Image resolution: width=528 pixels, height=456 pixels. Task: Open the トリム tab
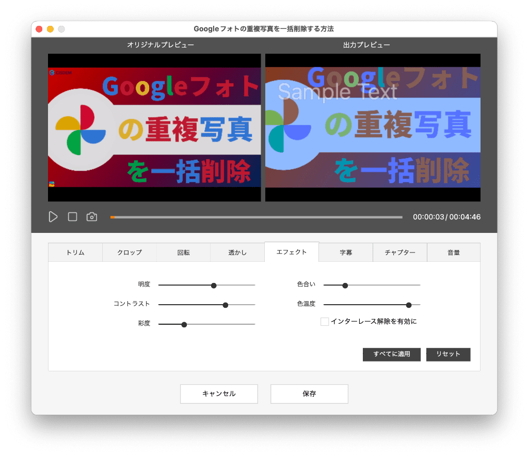click(x=75, y=253)
